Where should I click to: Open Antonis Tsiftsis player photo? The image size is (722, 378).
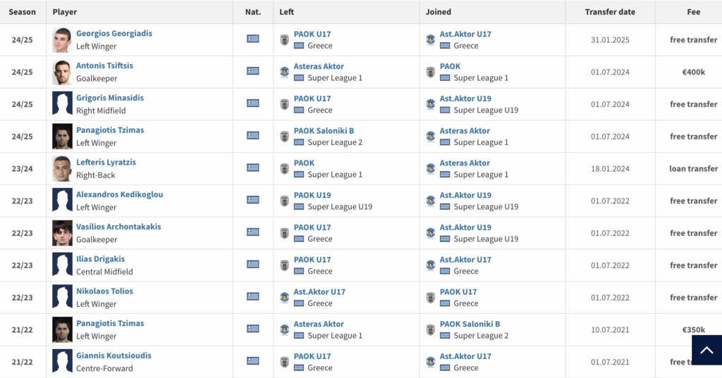[62, 72]
